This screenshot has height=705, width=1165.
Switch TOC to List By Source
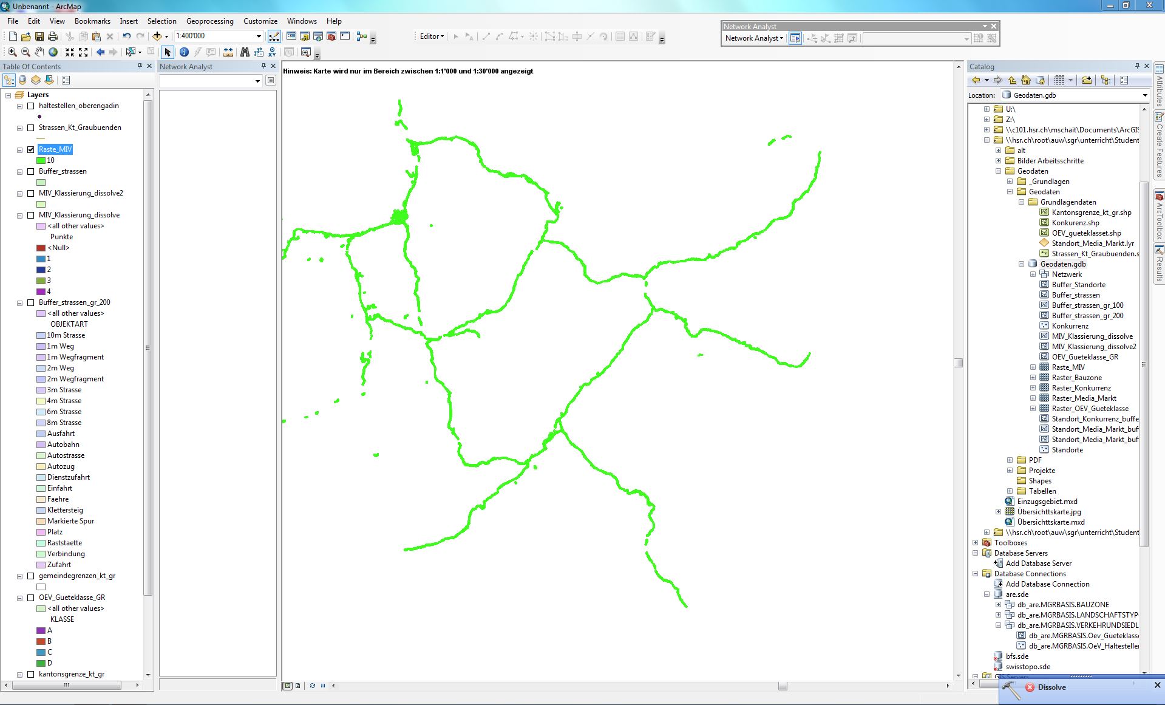tap(22, 80)
